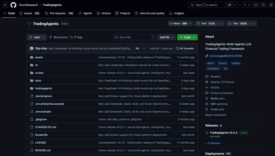This screenshot has height=156, width=275.
Task: Switch to the Insights tab
Action: click(177, 13)
